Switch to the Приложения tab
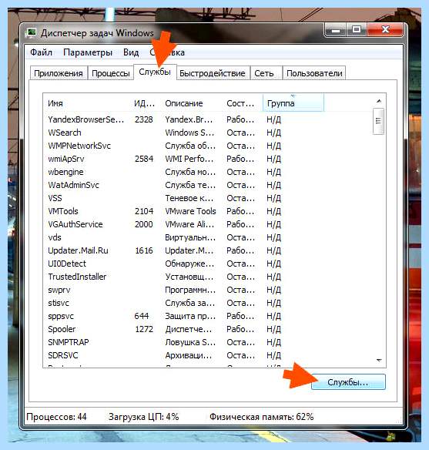Screen dimensions: 429x450 click(x=59, y=73)
